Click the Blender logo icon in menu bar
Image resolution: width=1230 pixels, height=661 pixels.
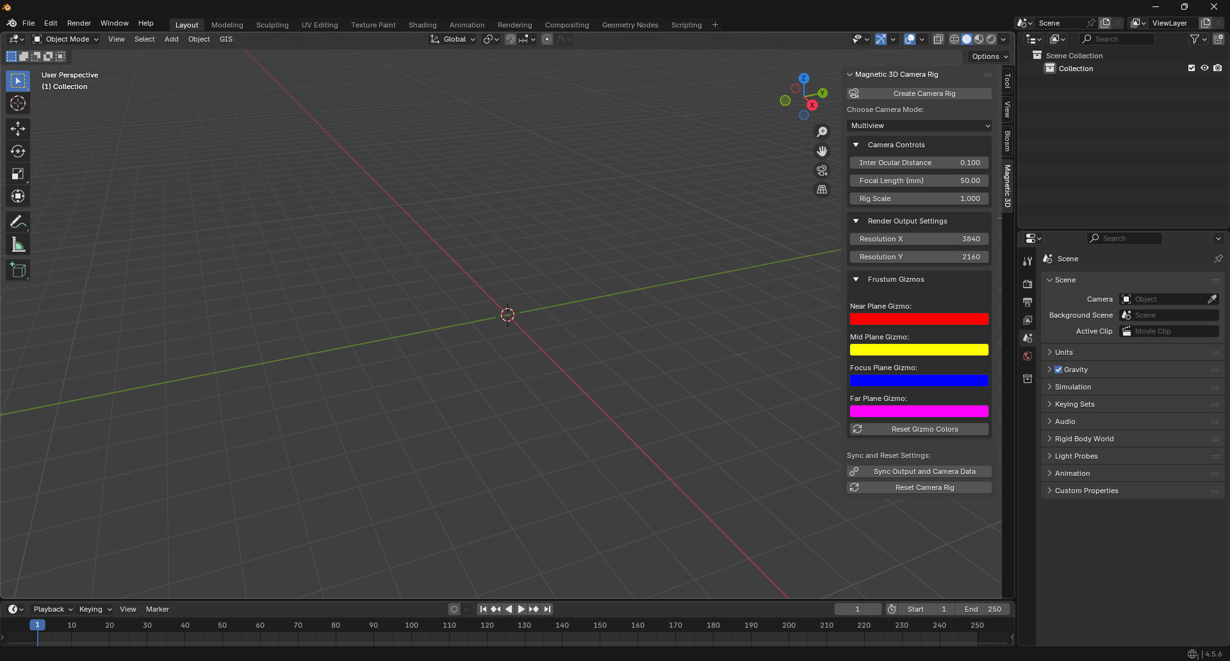point(12,23)
